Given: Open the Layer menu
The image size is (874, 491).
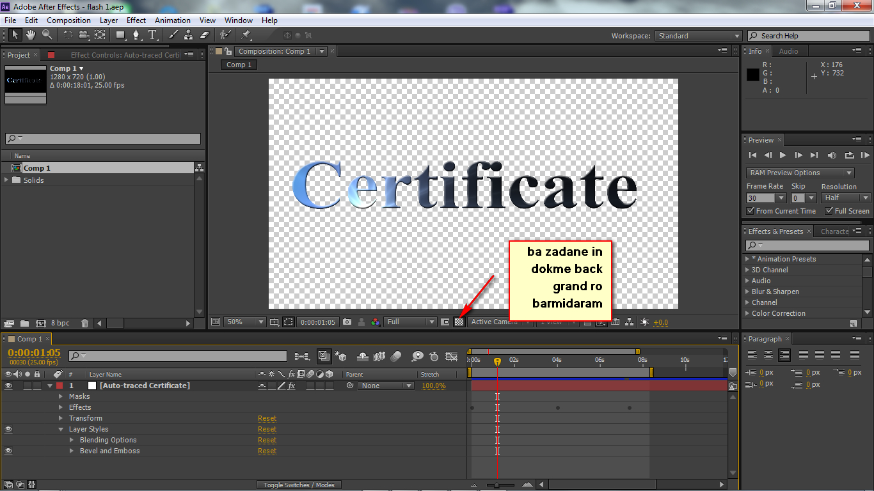Looking at the screenshot, I should click(x=109, y=20).
